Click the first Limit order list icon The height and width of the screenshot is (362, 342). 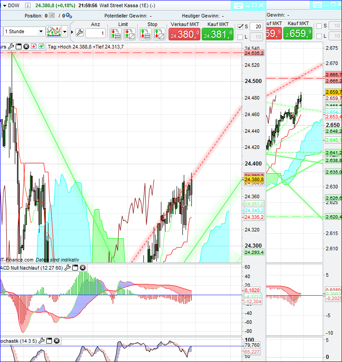(x=116, y=34)
